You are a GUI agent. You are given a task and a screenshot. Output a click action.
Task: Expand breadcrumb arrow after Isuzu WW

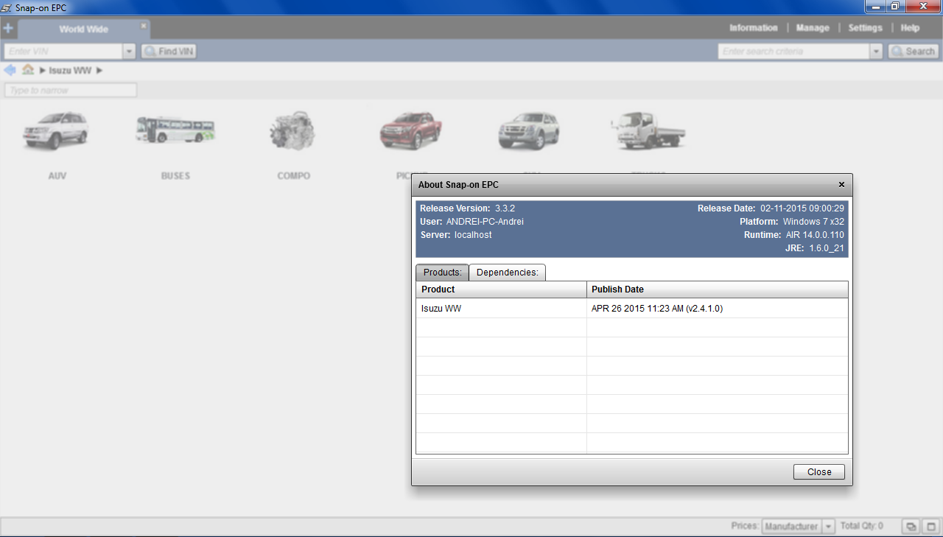pyautogui.click(x=99, y=71)
